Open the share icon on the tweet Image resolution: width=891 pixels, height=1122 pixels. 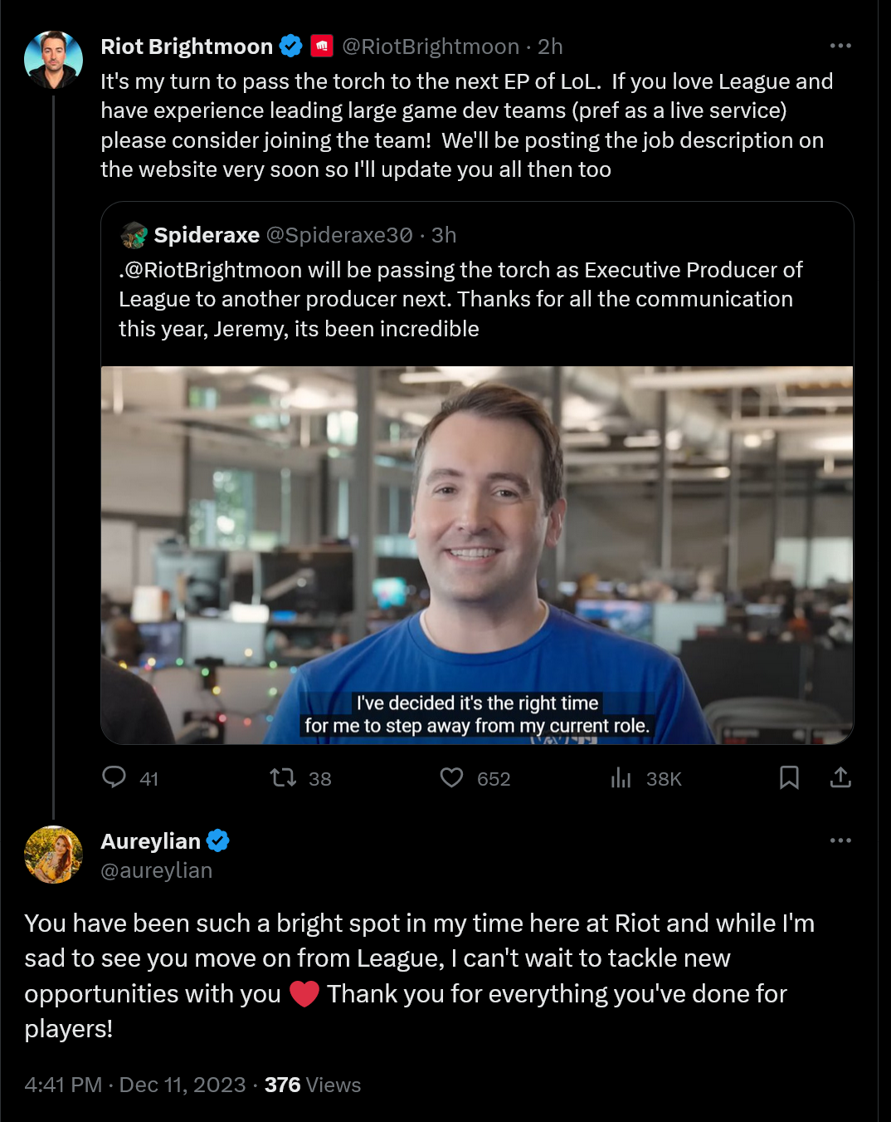point(840,778)
